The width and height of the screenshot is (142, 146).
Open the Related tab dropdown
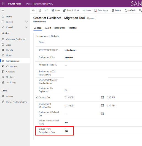pyautogui.click(x=73, y=28)
